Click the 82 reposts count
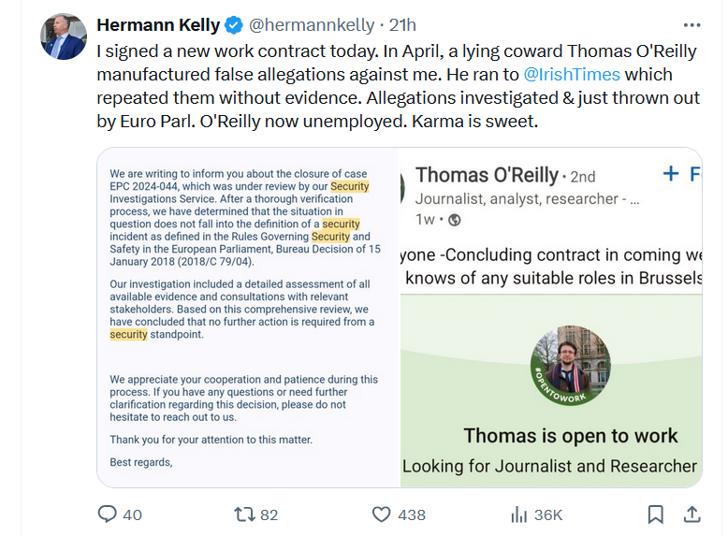 (269, 514)
